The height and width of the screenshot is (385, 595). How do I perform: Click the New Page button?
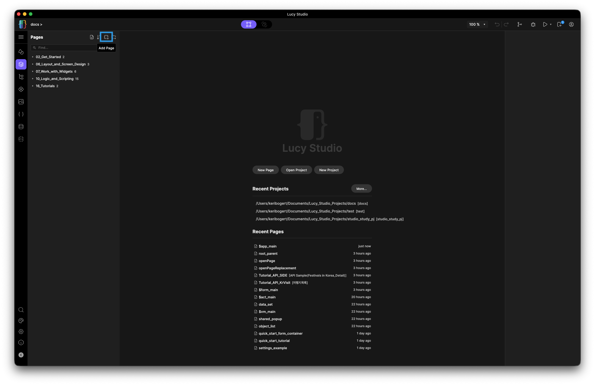(x=266, y=170)
